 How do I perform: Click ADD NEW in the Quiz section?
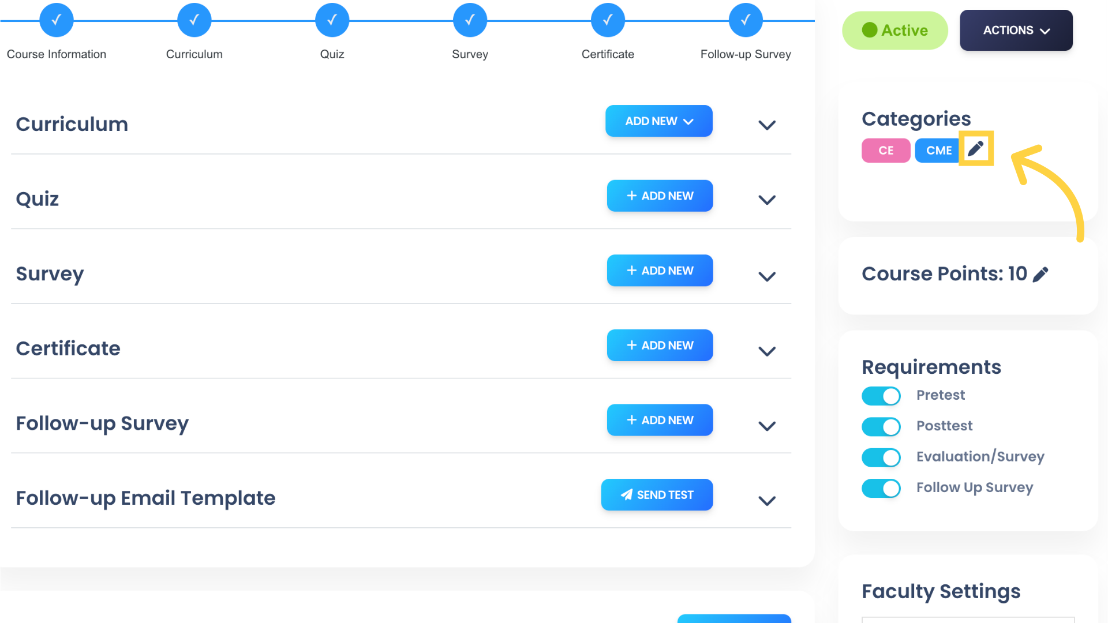click(660, 196)
